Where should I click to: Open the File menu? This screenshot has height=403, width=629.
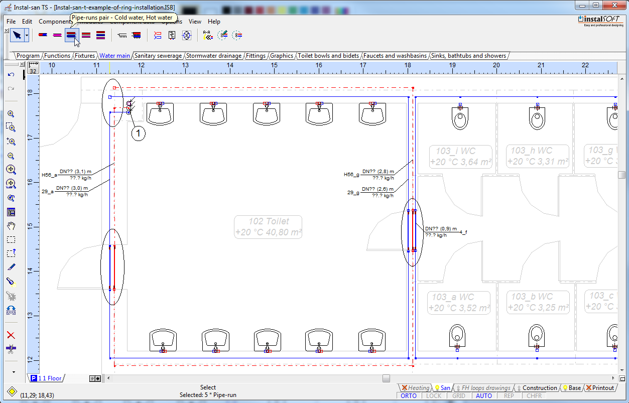click(11, 22)
